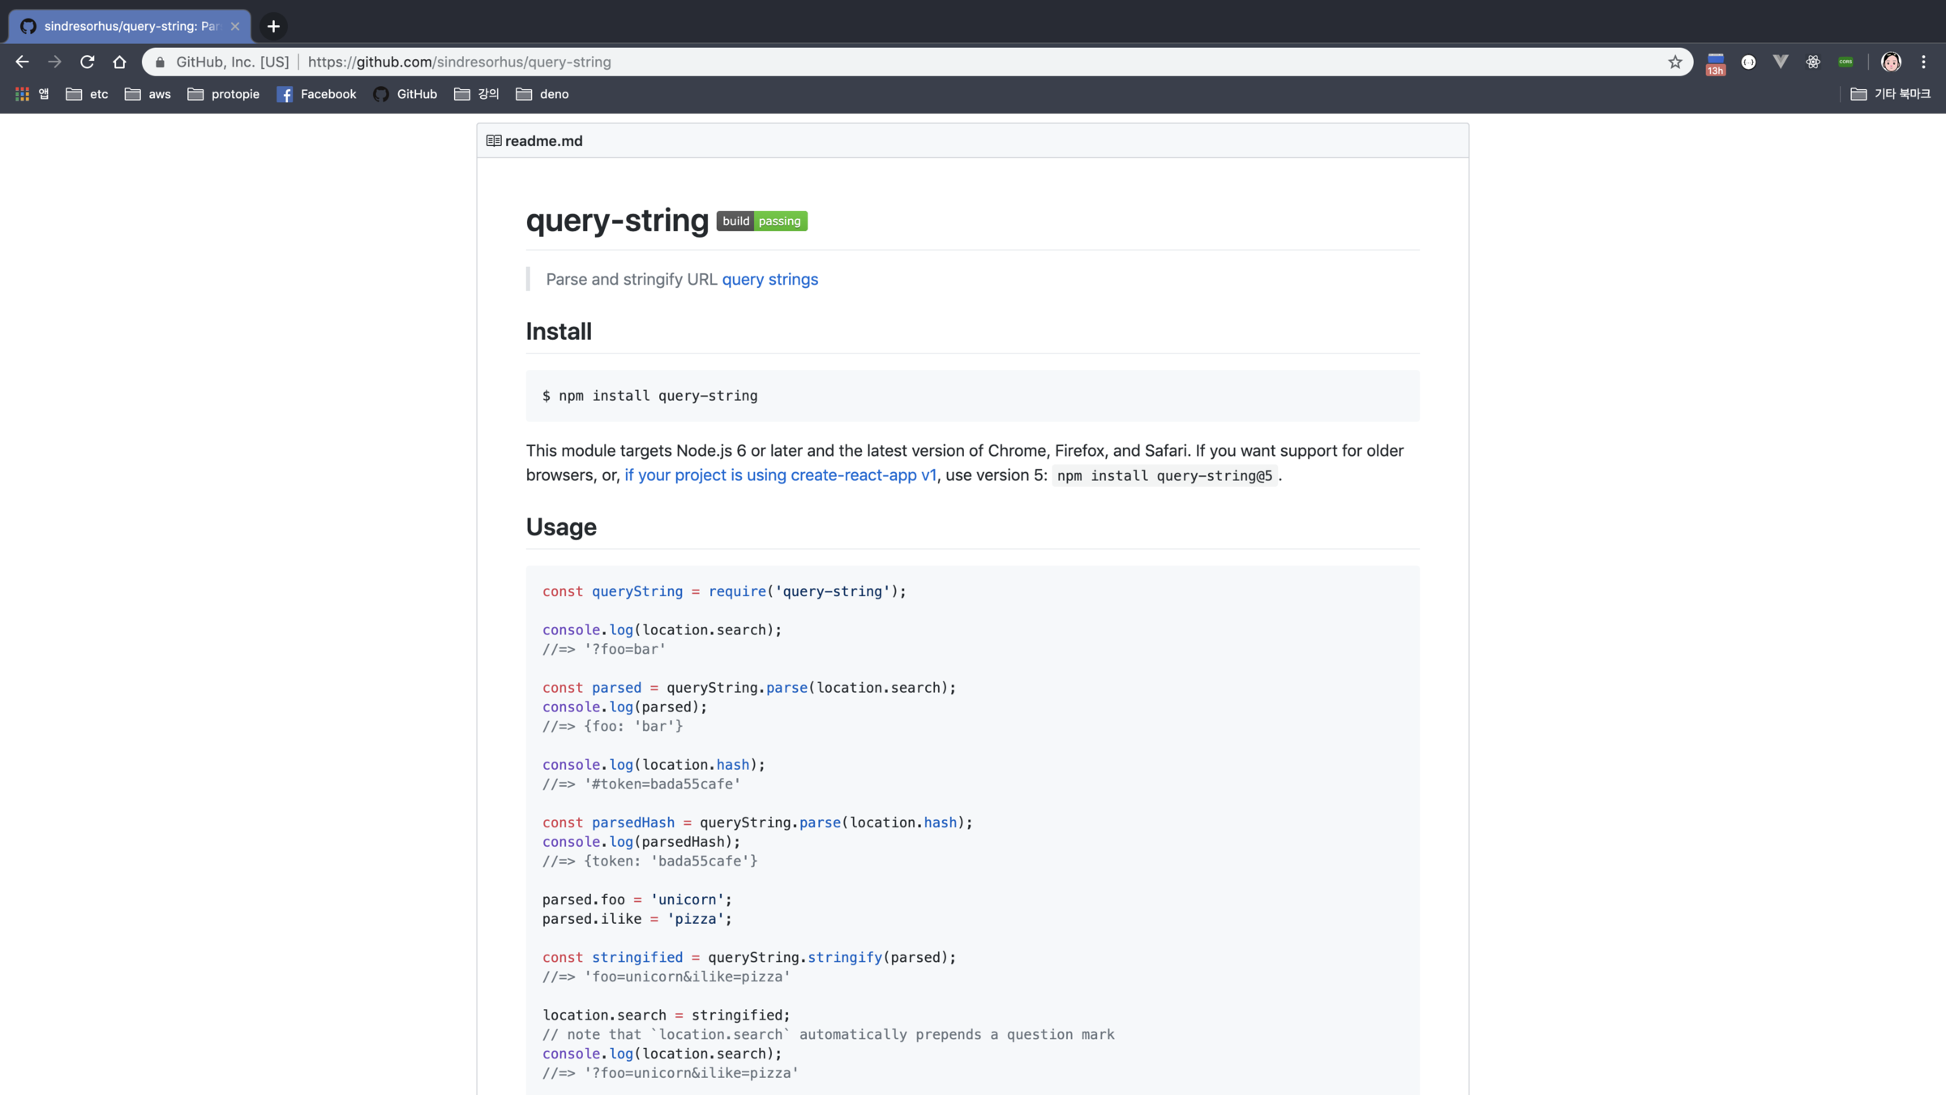Reload the current page
This screenshot has height=1095, width=1946.
87,62
